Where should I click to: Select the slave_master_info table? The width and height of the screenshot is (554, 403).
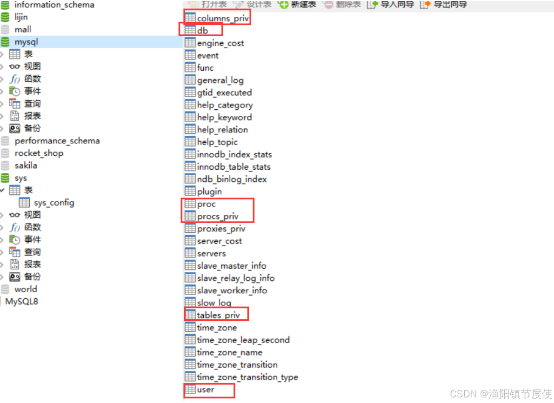tap(232, 265)
